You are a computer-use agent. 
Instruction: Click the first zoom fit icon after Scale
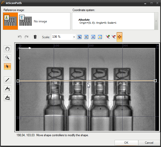click(79, 37)
